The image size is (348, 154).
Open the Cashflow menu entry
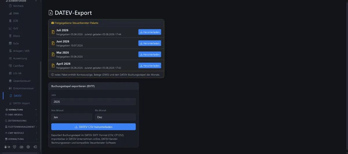click(x=18, y=66)
